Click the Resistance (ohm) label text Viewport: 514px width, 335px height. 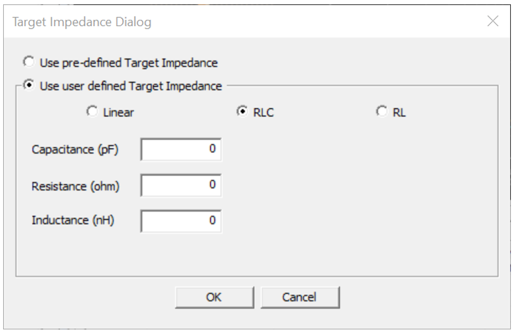click(75, 185)
